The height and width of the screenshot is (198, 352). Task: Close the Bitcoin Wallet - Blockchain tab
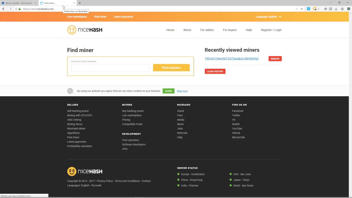pyautogui.click(x=35, y=3)
